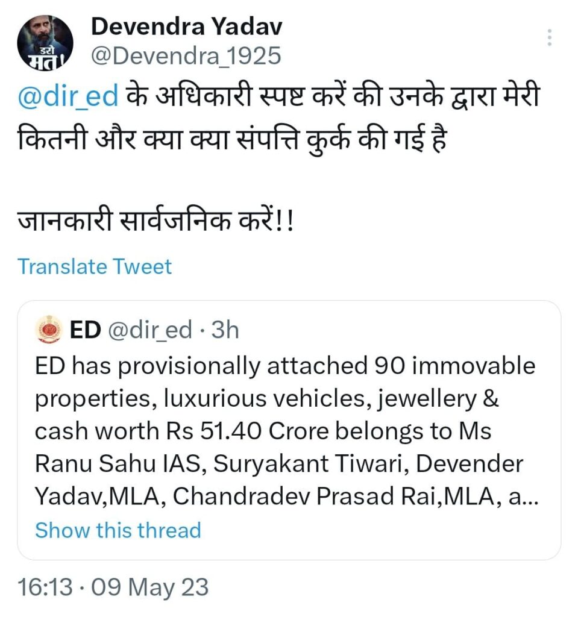Open @dir_ed mention in Hindi tweet text
578x617 pixels.
click(x=68, y=97)
